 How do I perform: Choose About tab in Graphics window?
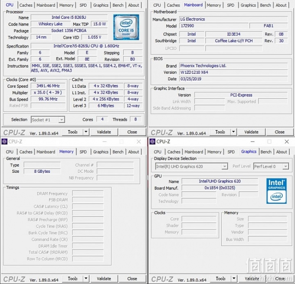[281, 152]
